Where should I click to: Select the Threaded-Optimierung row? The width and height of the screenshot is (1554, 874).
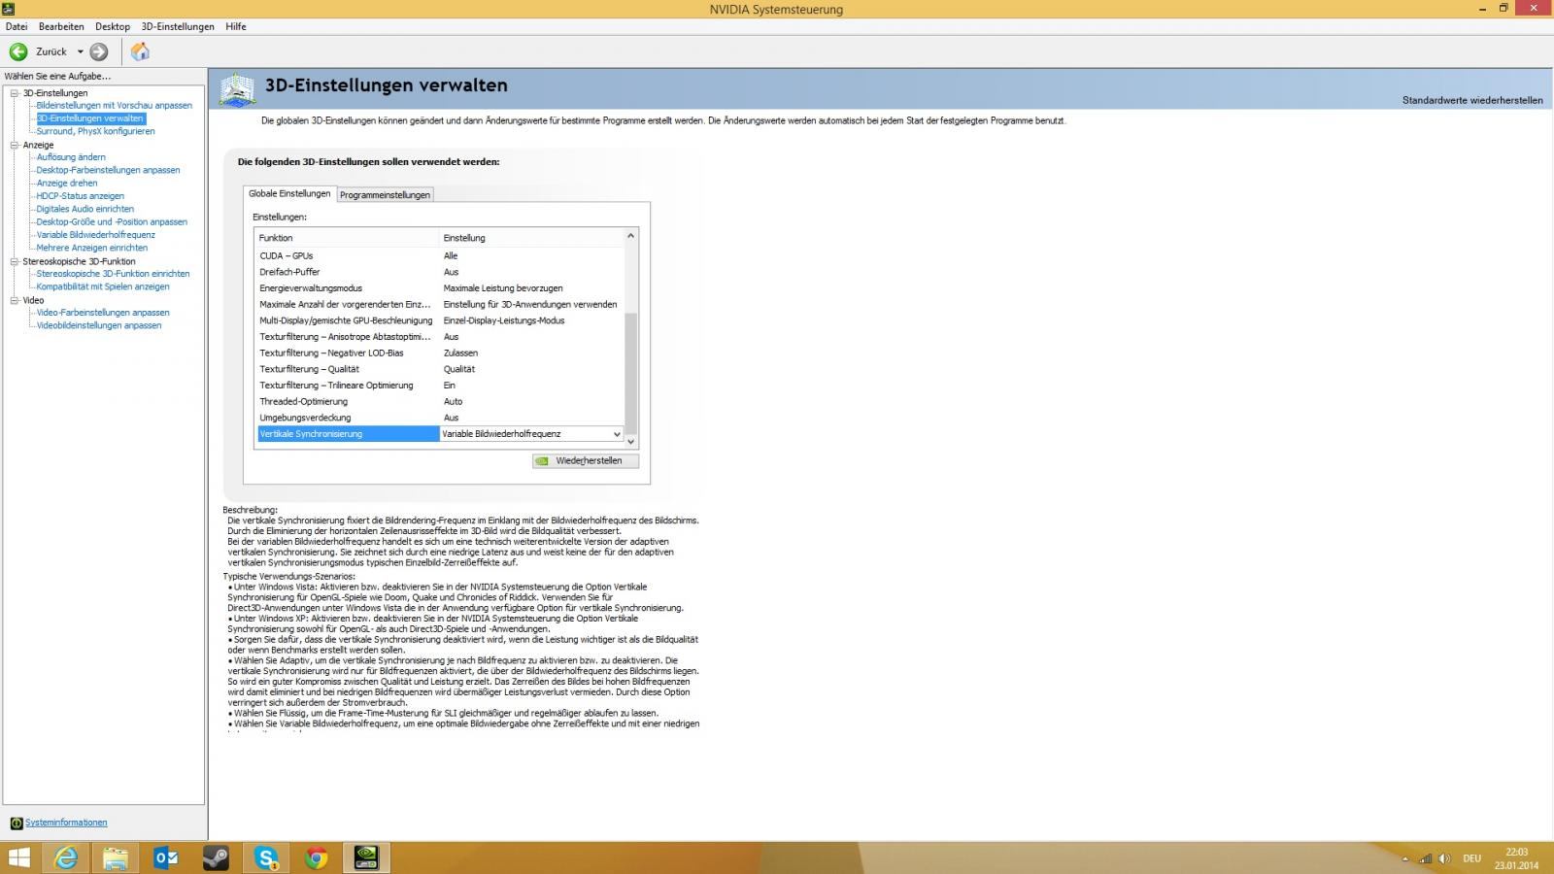point(440,402)
